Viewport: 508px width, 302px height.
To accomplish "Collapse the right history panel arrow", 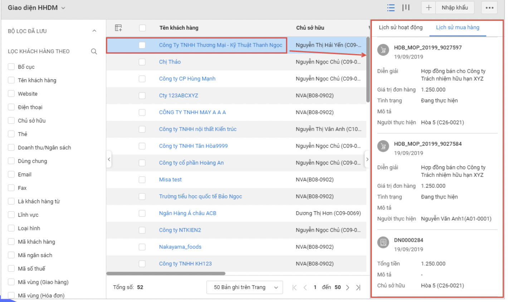I will click(367, 159).
